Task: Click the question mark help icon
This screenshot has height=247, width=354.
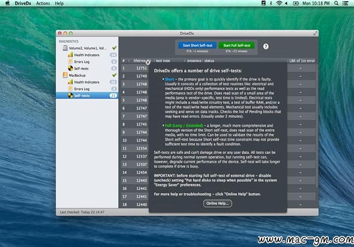Action: 266,47
